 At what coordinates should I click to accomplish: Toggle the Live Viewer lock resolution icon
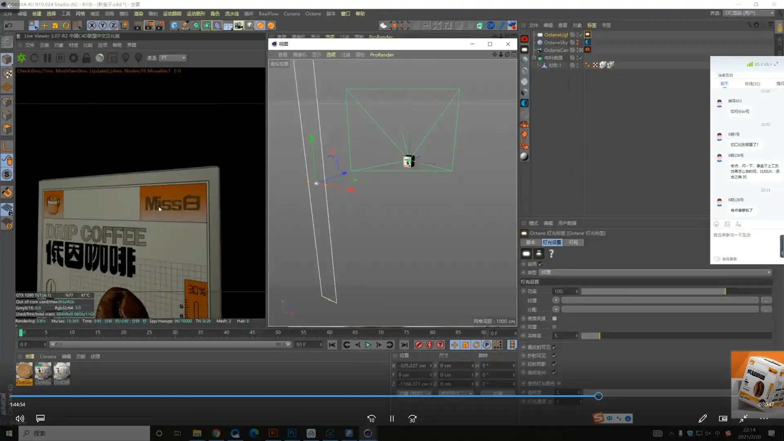tap(86, 58)
